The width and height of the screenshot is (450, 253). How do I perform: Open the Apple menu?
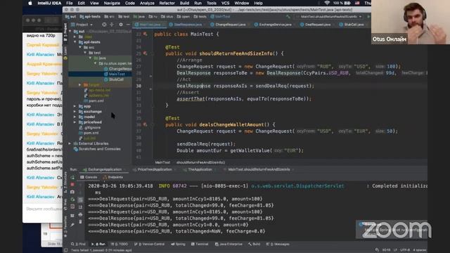pyautogui.click(x=30, y=3)
